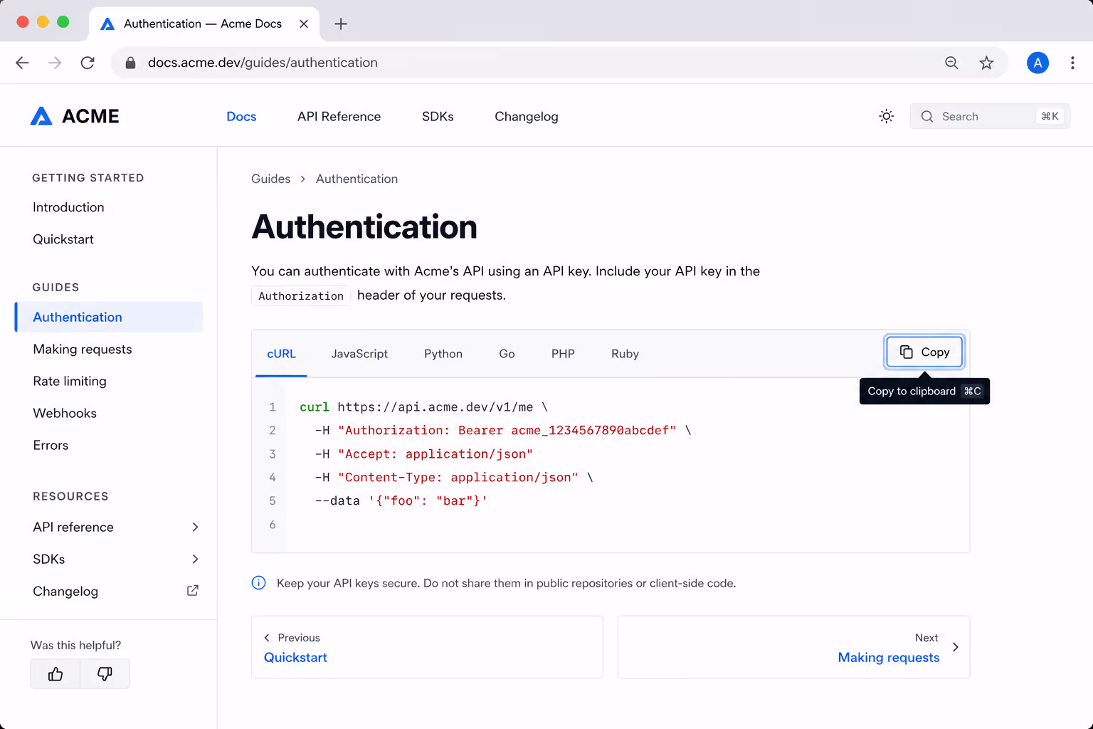The width and height of the screenshot is (1093, 729).
Task: Switch to the JavaScript code tab
Action: 359,354
